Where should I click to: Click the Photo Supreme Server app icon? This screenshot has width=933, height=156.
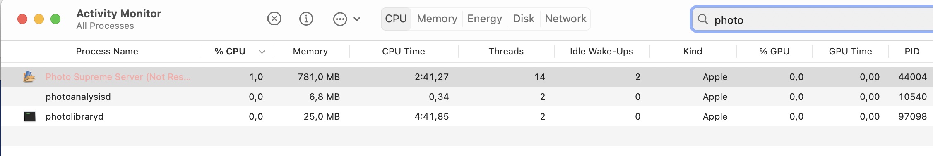pos(29,77)
